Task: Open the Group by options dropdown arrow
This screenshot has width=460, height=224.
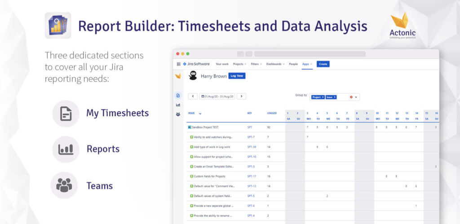Action: pos(356,97)
